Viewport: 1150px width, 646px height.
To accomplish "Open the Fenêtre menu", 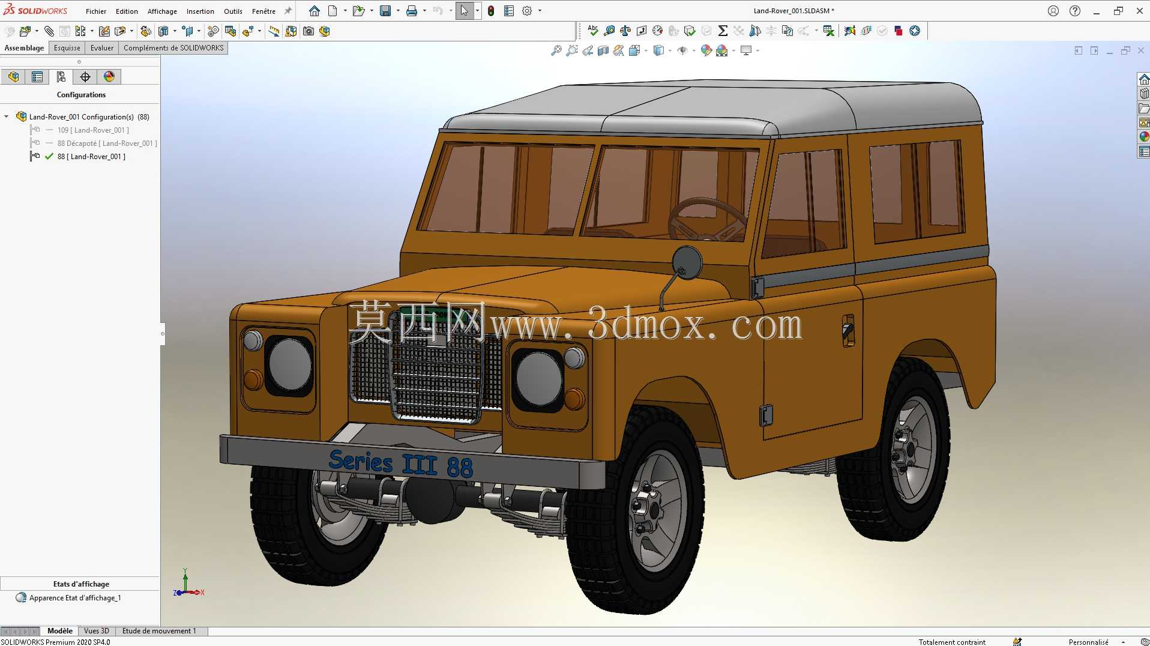I will [x=263, y=11].
